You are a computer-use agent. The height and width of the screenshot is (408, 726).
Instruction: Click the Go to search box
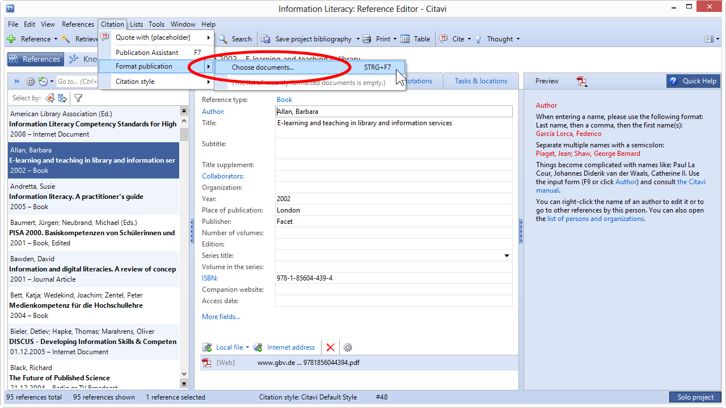[x=77, y=82]
